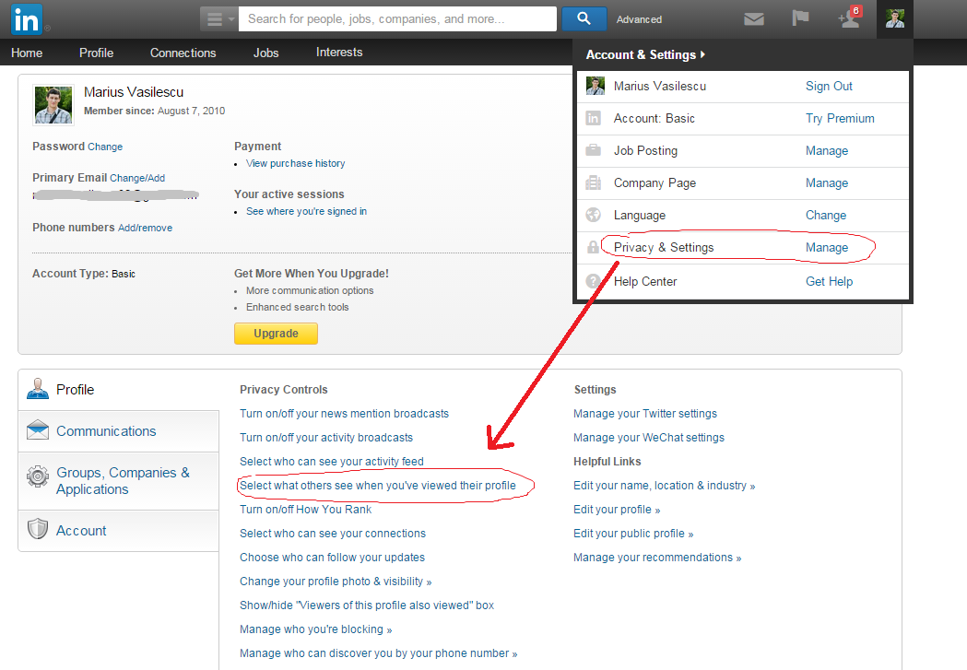The height and width of the screenshot is (670, 967).
Task: Open the Profile menu in navigation bar
Action: click(96, 53)
